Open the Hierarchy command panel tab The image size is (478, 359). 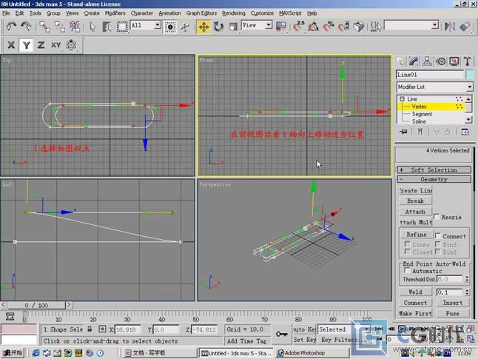[x=427, y=61]
